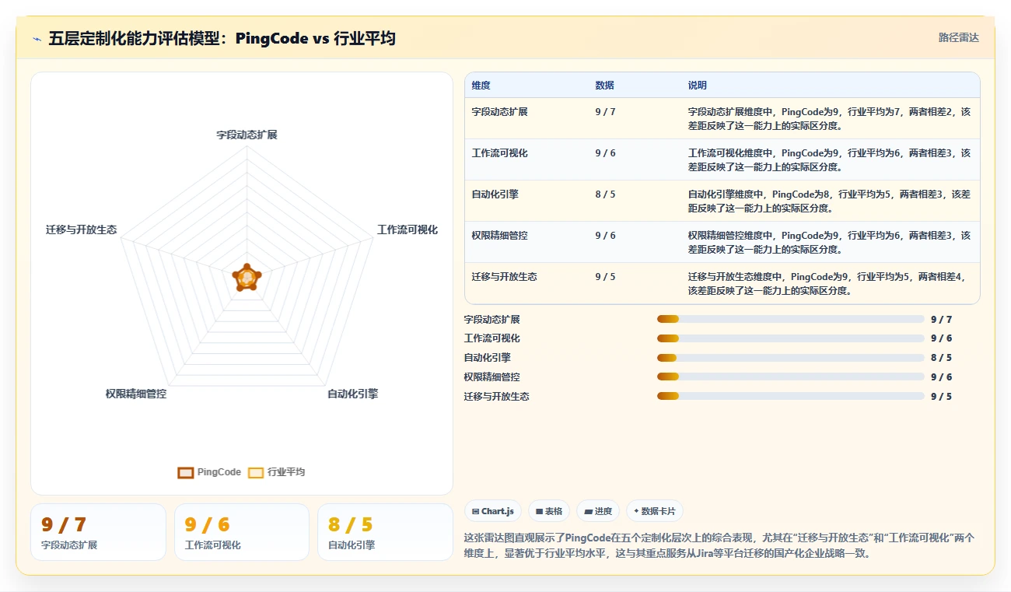The image size is (1011, 592).
Task: Click the description mentioning 两者相差4
Action: [827, 283]
